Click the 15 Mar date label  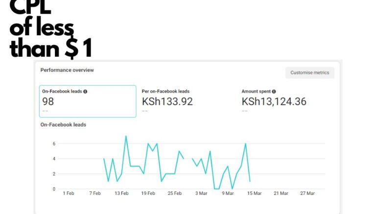click(x=254, y=193)
